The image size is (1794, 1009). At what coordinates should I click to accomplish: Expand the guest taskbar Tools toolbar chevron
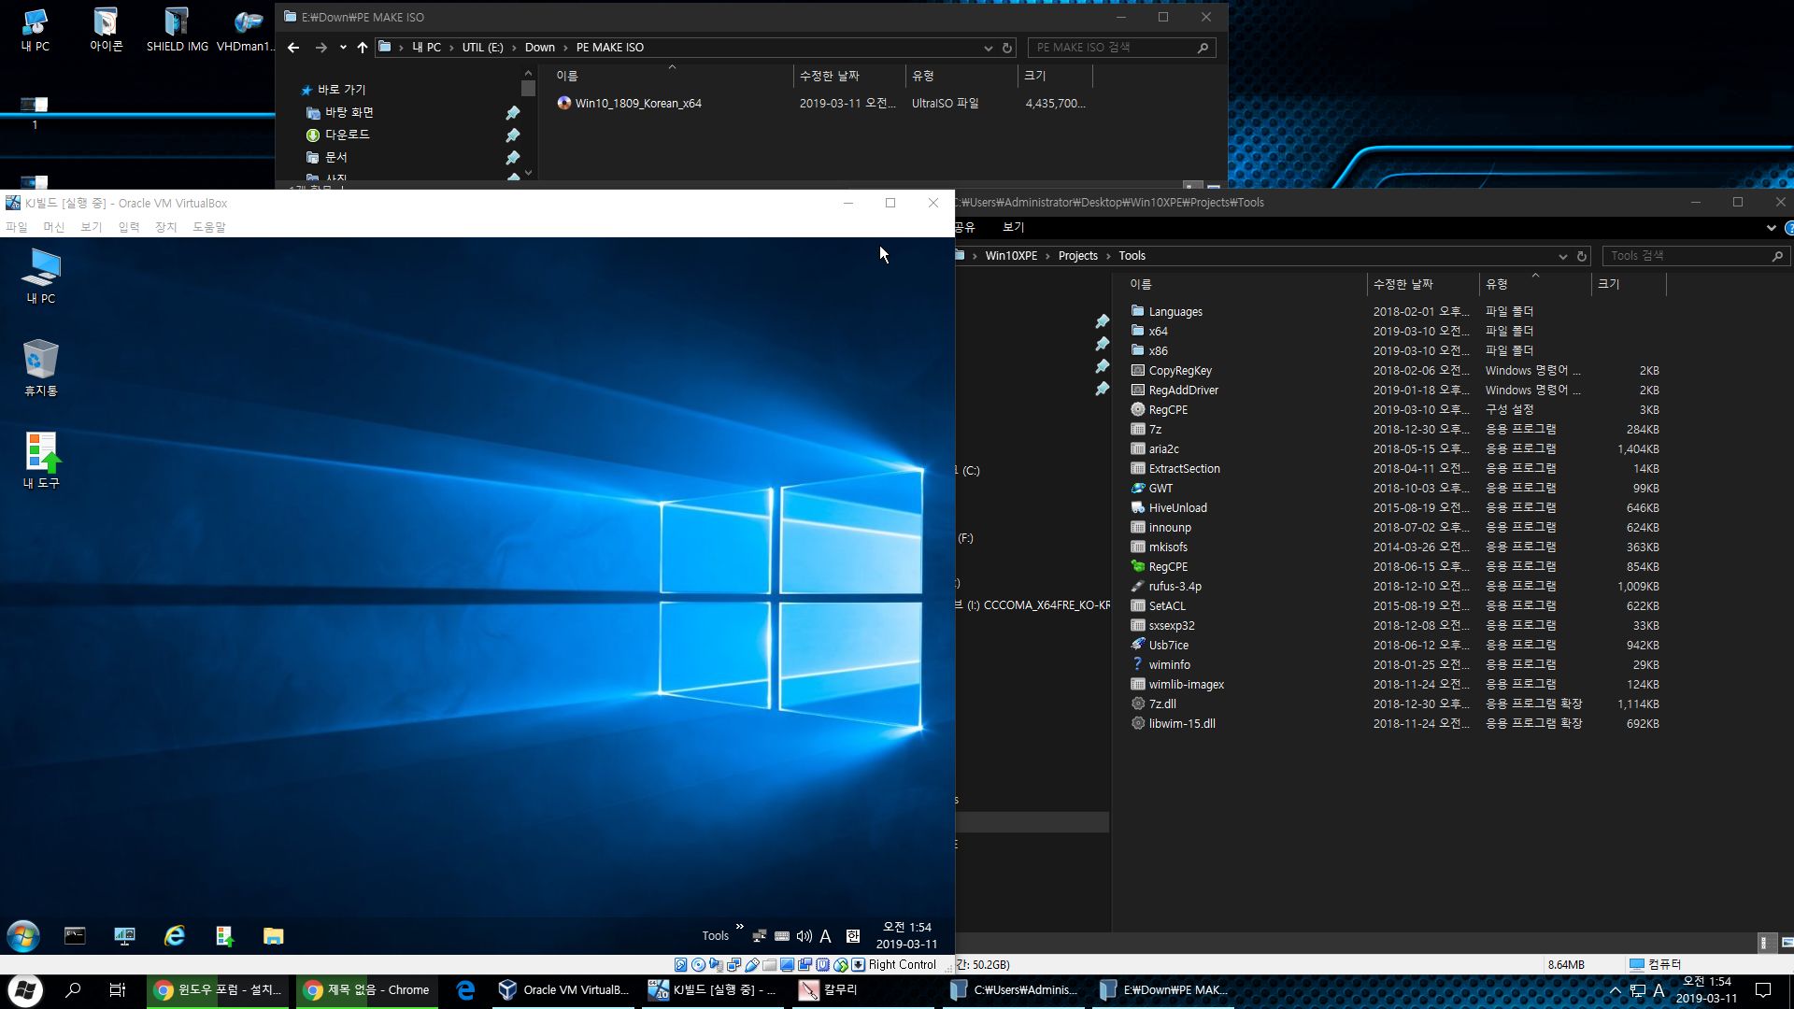739,927
